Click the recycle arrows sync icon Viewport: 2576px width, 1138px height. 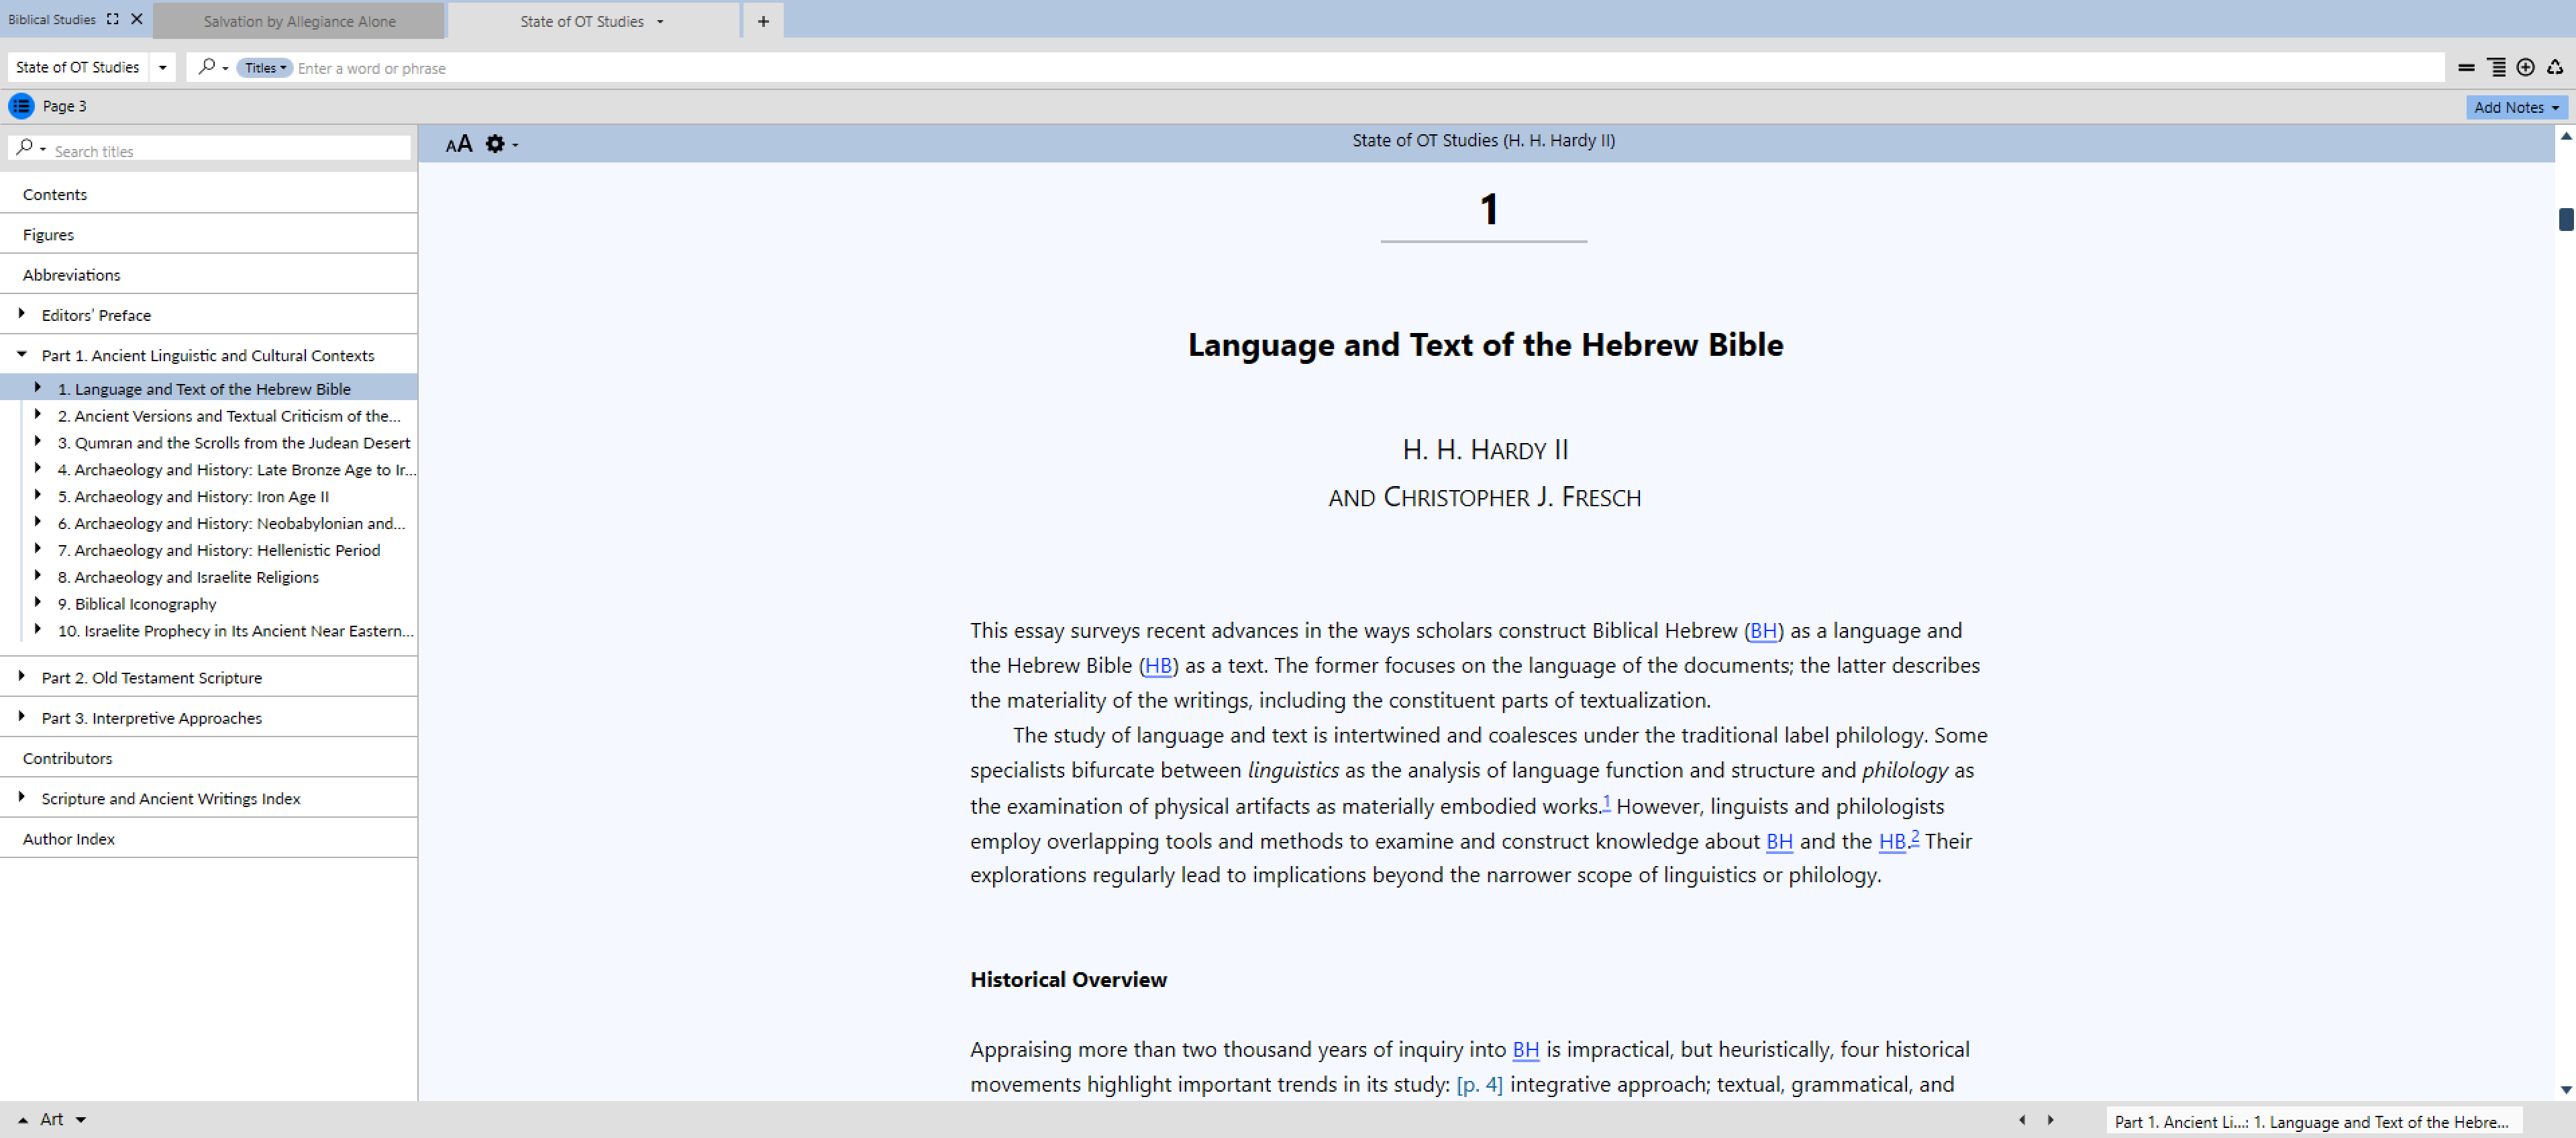tap(2554, 67)
